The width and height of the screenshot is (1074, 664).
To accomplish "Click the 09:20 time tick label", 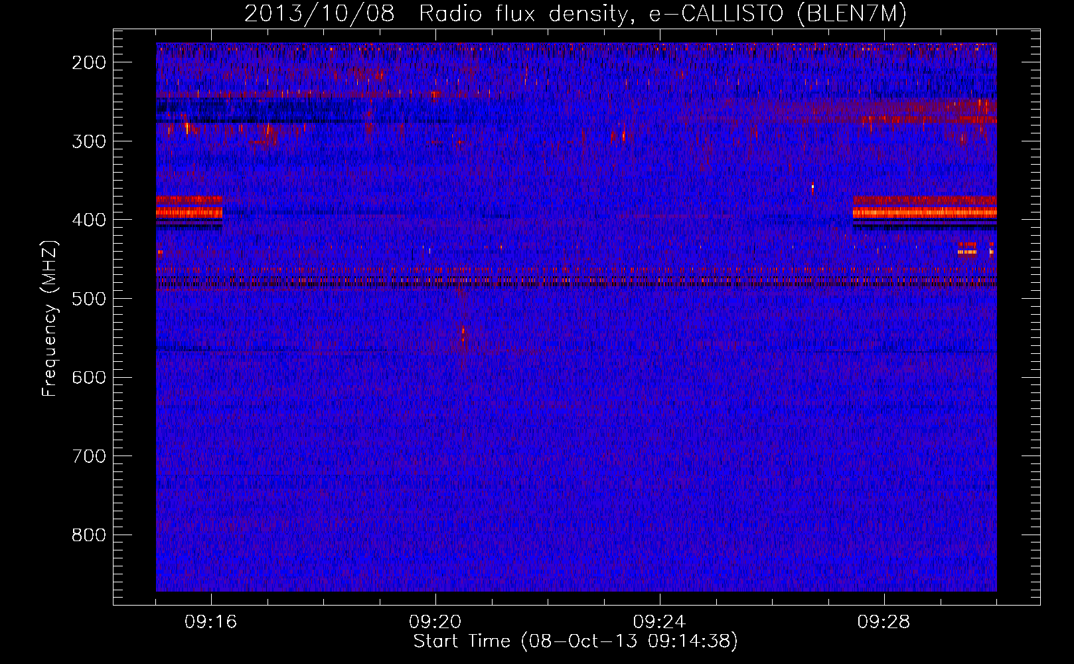I will pyautogui.click(x=435, y=622).
